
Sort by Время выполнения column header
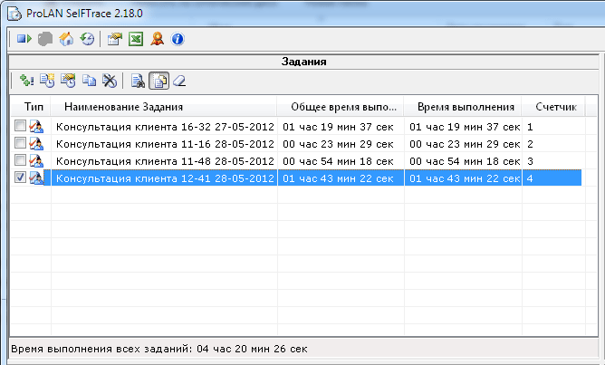461,107
